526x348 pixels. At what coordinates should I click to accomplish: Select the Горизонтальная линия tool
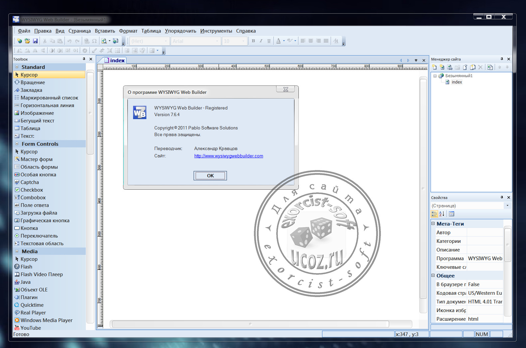47,105
